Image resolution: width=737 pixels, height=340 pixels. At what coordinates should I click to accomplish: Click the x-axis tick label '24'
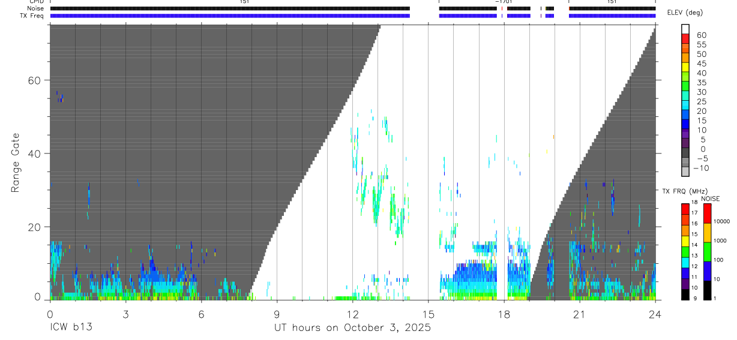click(655, 314)
